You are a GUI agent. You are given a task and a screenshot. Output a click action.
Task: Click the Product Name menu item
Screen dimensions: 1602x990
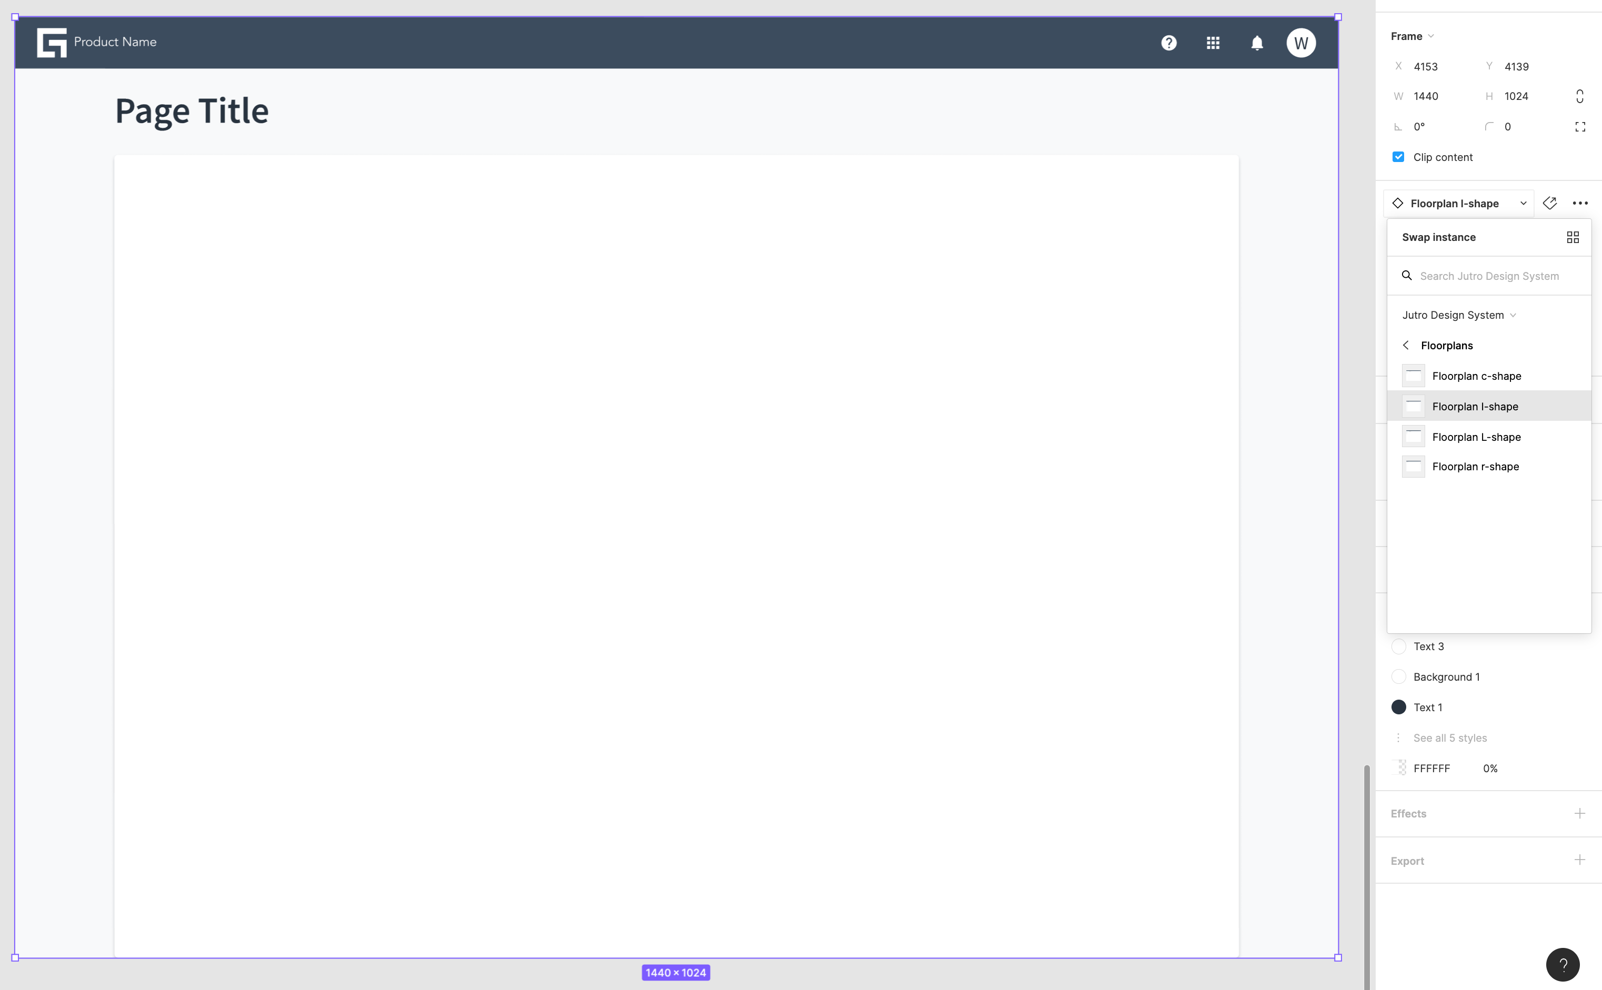(114, 41)
